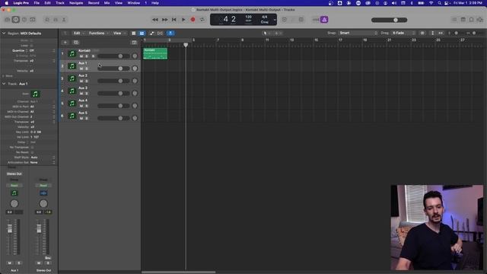Open Smart Controls button
Image resolution: width=487 pixels, height=274 pixels.
[x=47, y=20]
